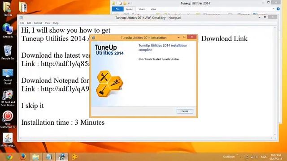287x161 pixels.
Task: Click the Explorer title "Tuneup Utilities 2014"
Action: [195, 3]
